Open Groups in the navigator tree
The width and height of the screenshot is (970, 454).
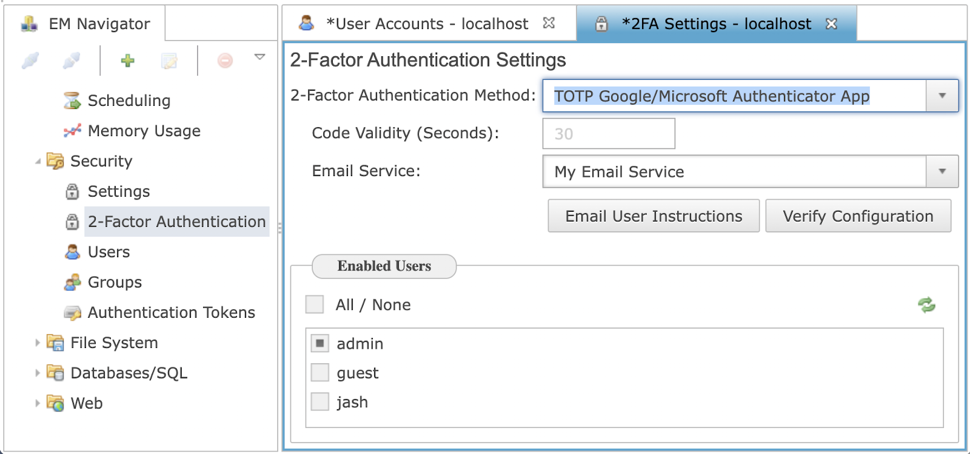point(115,282)
